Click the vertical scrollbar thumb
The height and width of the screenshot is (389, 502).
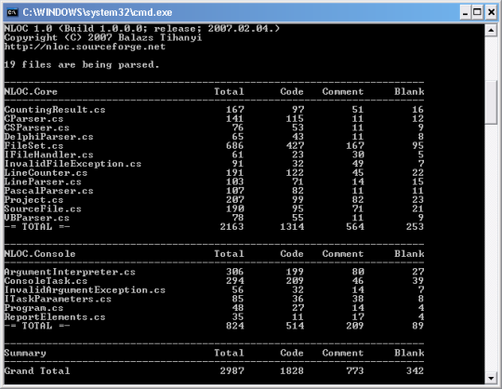click(491, 102)
